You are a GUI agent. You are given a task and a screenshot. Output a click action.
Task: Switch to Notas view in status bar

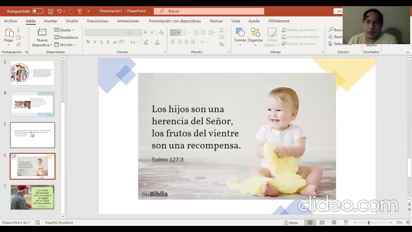click(292, 222)
